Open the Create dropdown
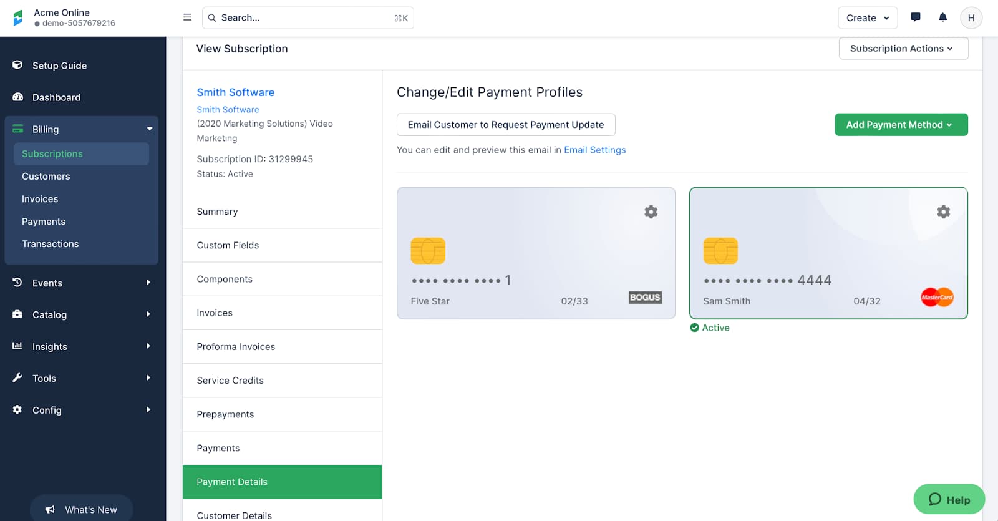The image size is (998, 521). pyautogui.click(x=867, y=18)
